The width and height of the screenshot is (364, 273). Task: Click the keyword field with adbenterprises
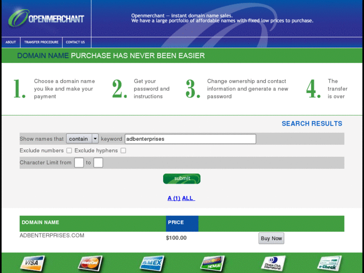[190, 139]
